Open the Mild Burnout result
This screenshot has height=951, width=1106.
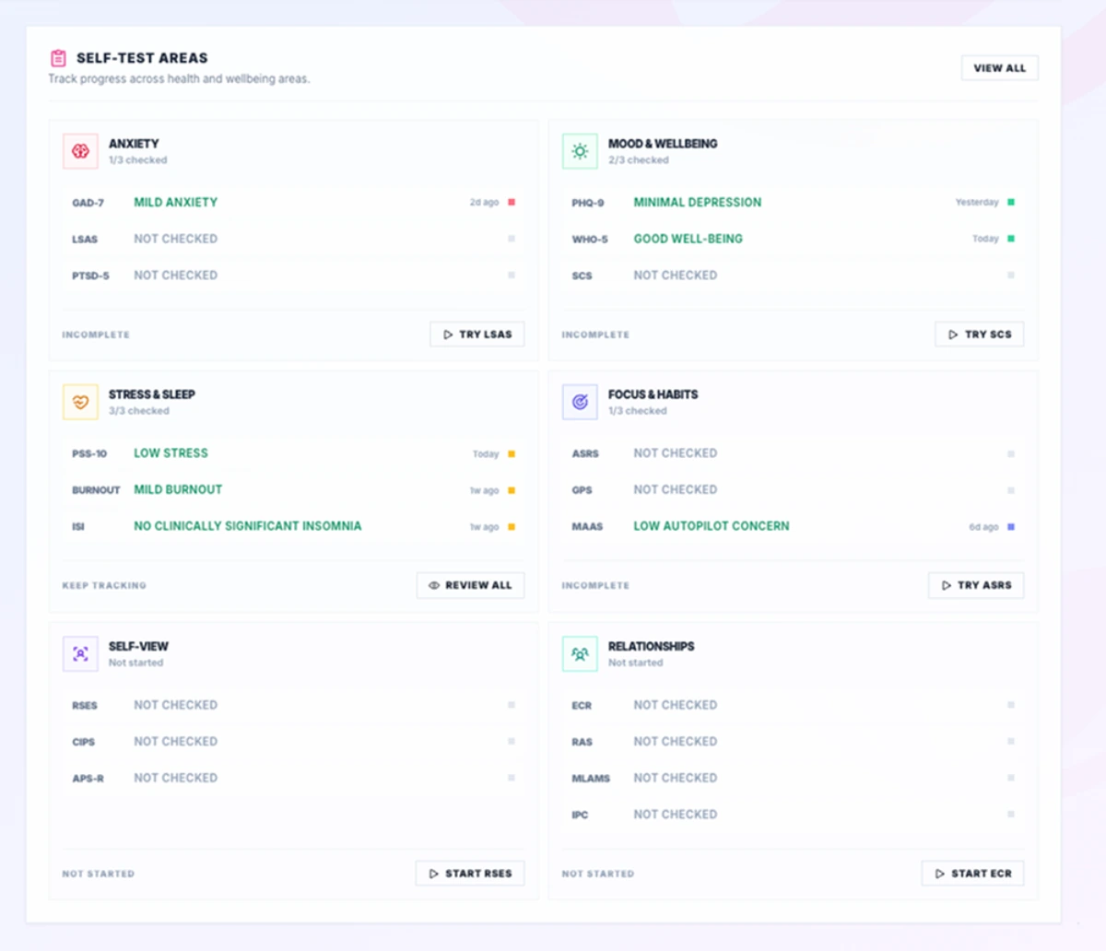178,489
